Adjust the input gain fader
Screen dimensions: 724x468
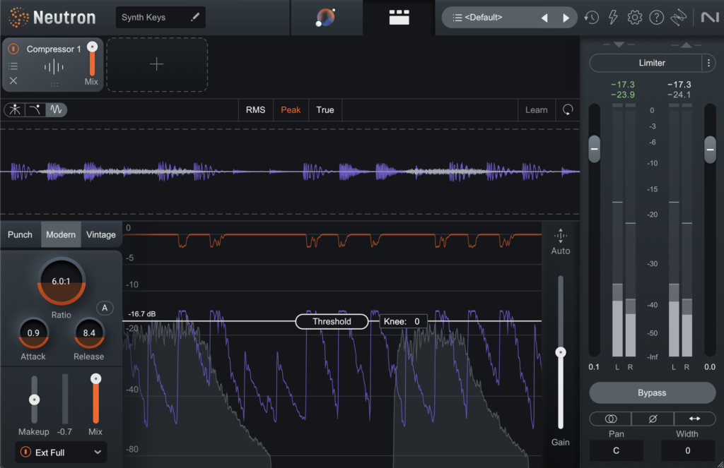(x=594, y=149)
